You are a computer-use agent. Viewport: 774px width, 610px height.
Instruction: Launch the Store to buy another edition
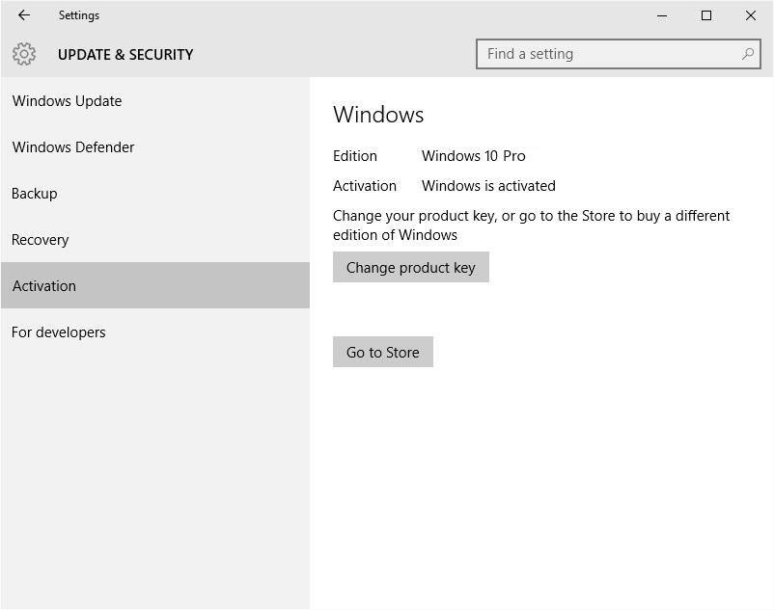click(382, 352)
